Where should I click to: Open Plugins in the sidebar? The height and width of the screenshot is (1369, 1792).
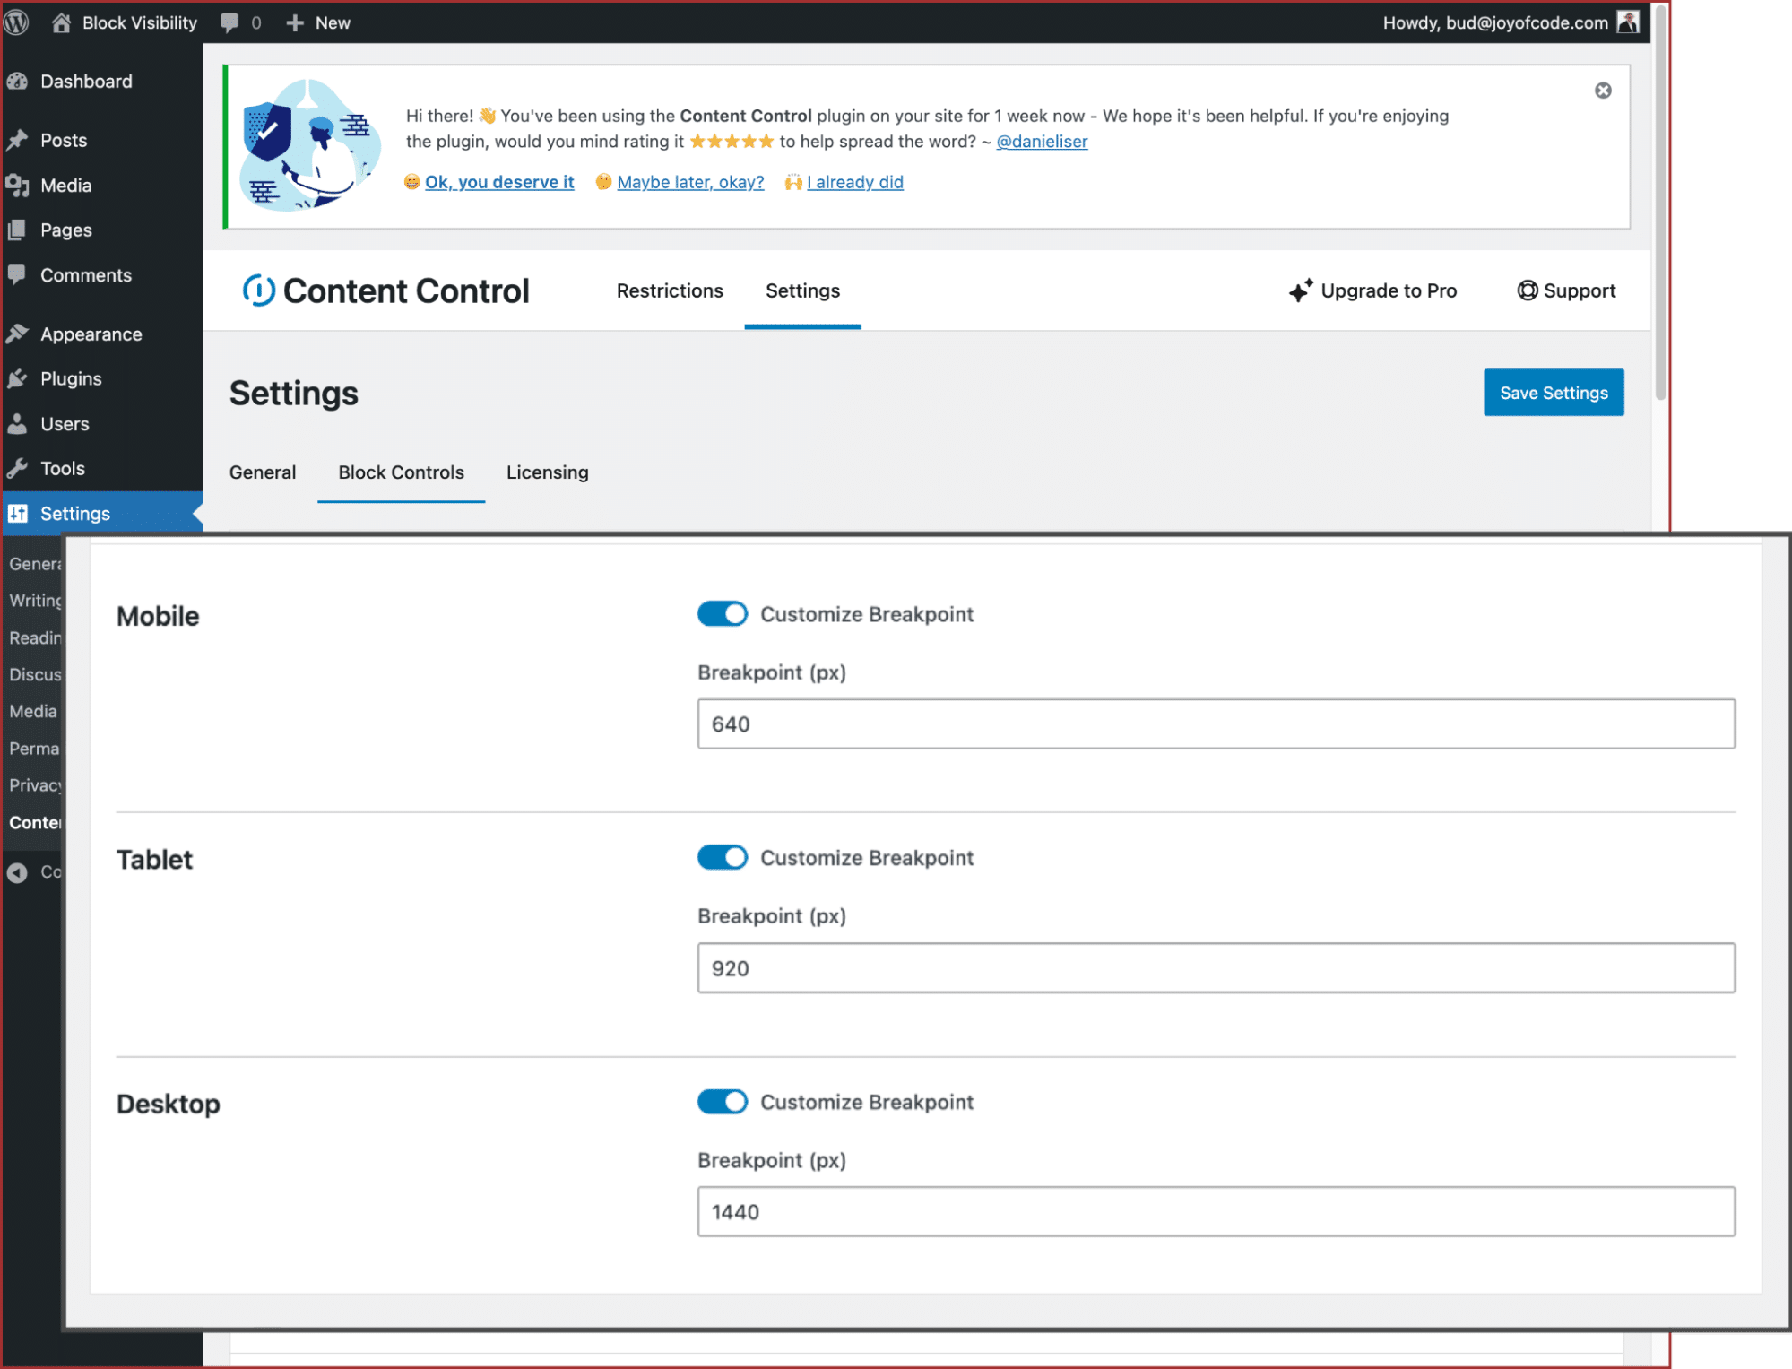(x=101, y=379)
